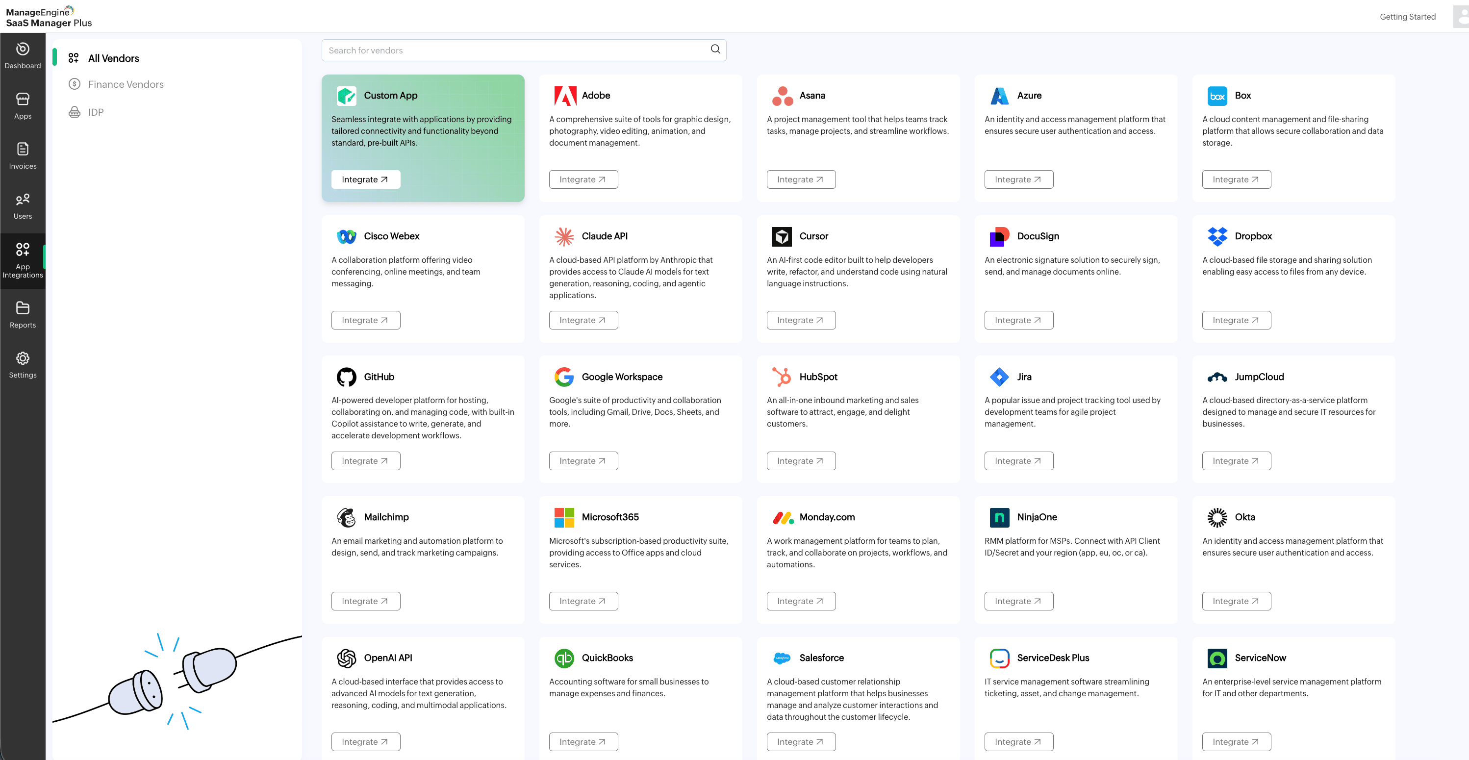Click the ManageEngine SaaS Manager Plus logo
Image resolution: width=1469 pixels, height=760 pixels.
49,17
